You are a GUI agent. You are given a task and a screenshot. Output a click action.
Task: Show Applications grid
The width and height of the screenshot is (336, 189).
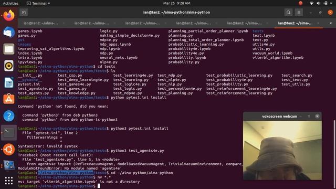click(9, 181)
